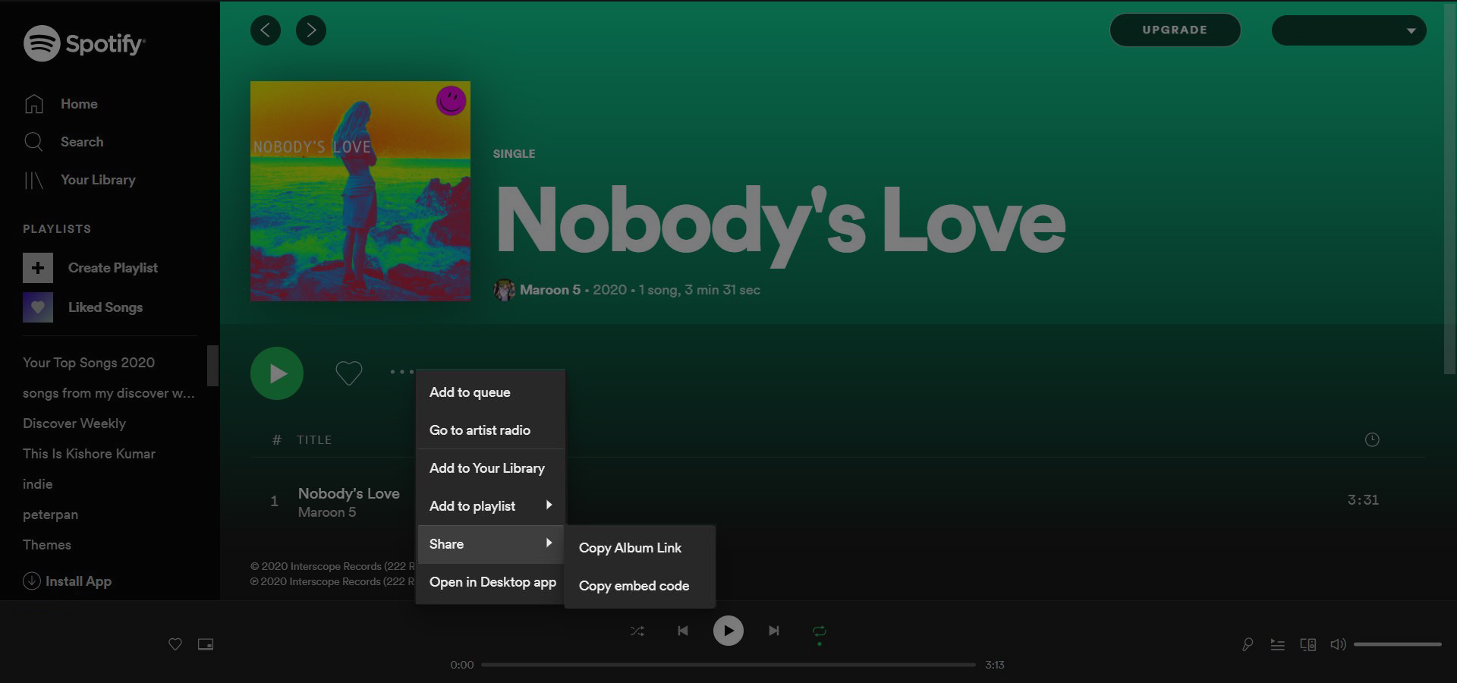Click the UPGRADE button
The image size is (1457, 683).
tap(1175, 30)
